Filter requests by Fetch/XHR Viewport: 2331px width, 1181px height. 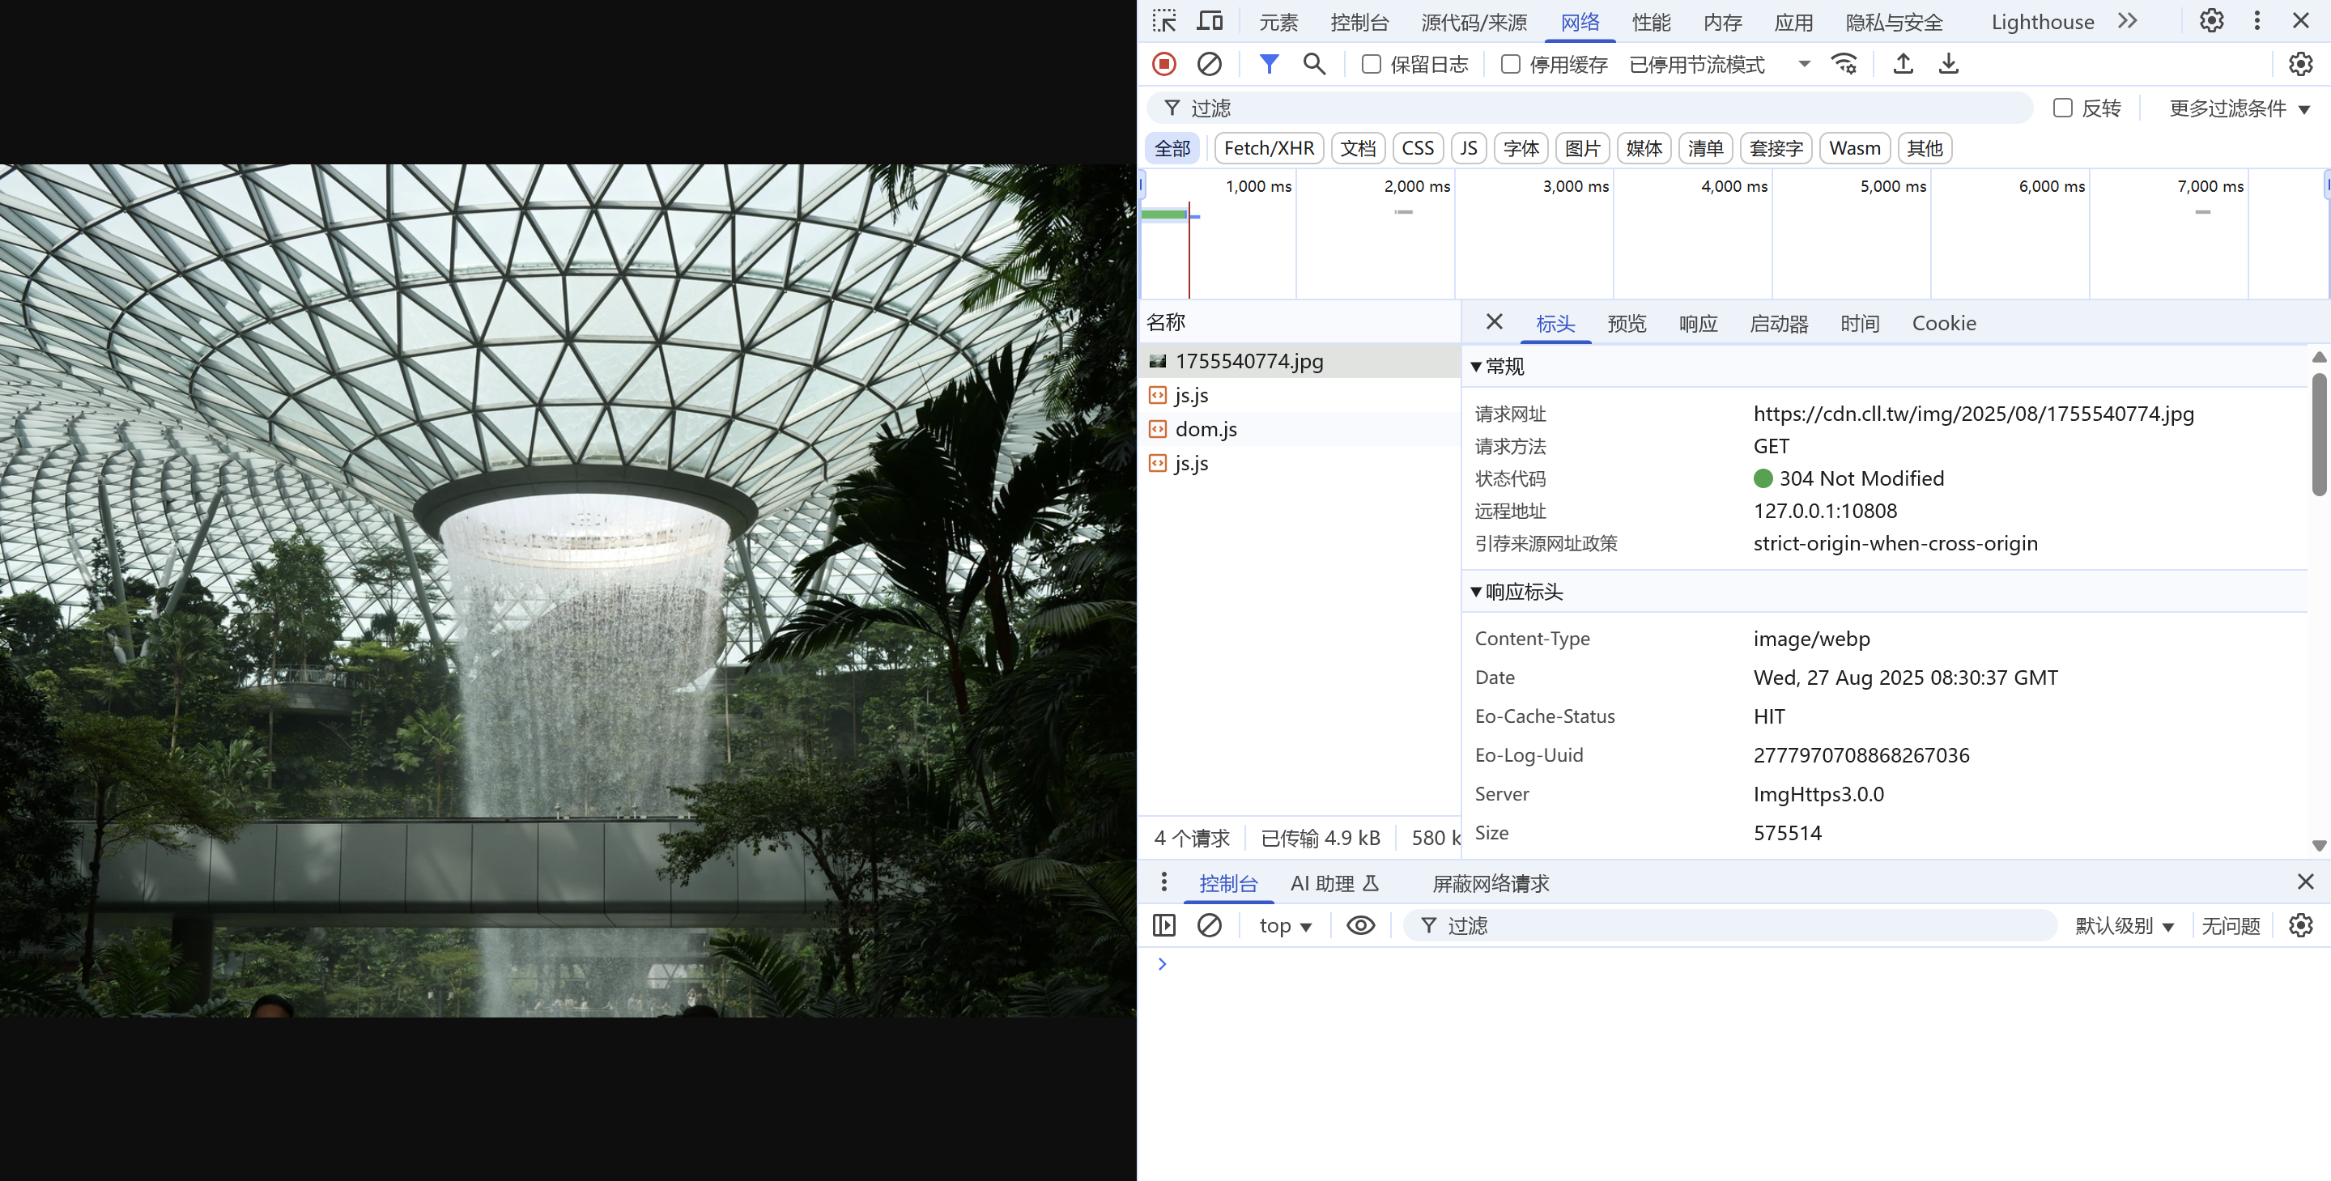tap(1268, 148)
